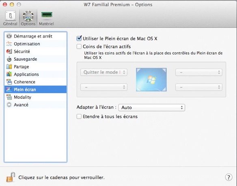The width and height of the screenshot is (237, 186).
Task: Open the Général toolbar icon
Action: click(10, 18)
